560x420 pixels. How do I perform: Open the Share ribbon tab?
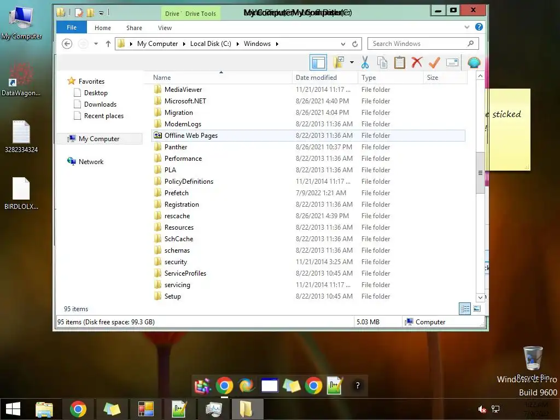134,28
